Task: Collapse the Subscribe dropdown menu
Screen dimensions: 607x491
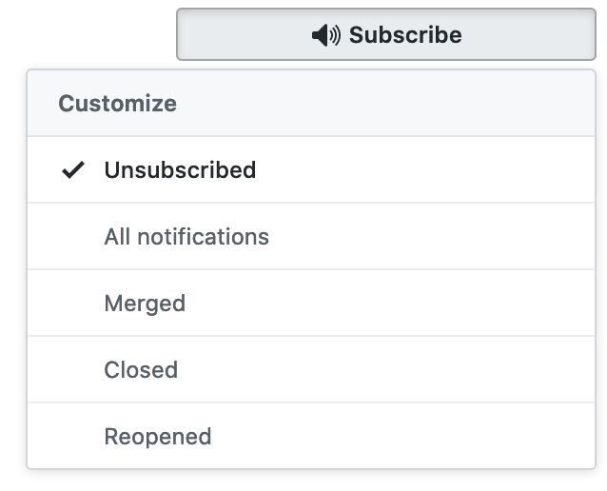Action: [385, 35]
